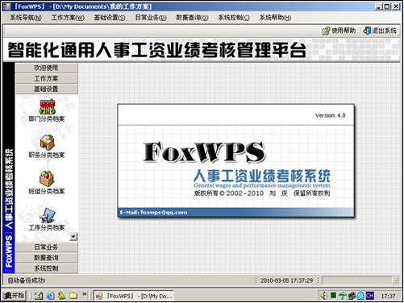Expand the quick launch chevron
Screen dimensions: 404x303
tap(85, 294)
